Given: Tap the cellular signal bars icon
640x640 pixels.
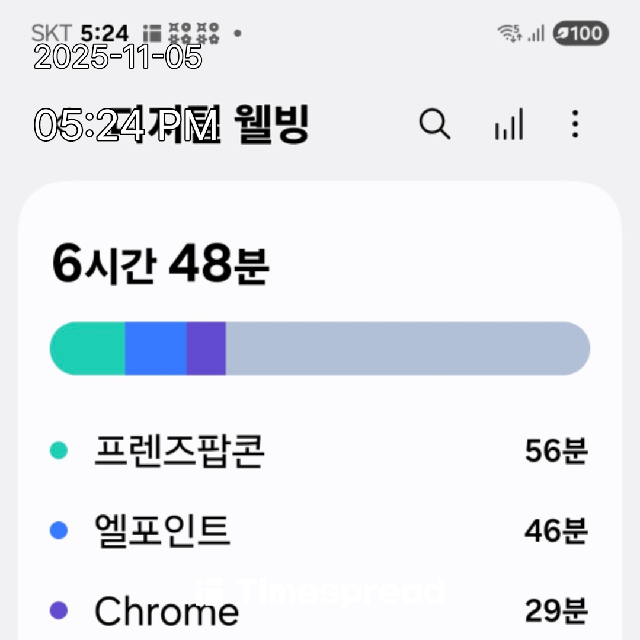Looking at the screenshot, I should click(536, 34).
